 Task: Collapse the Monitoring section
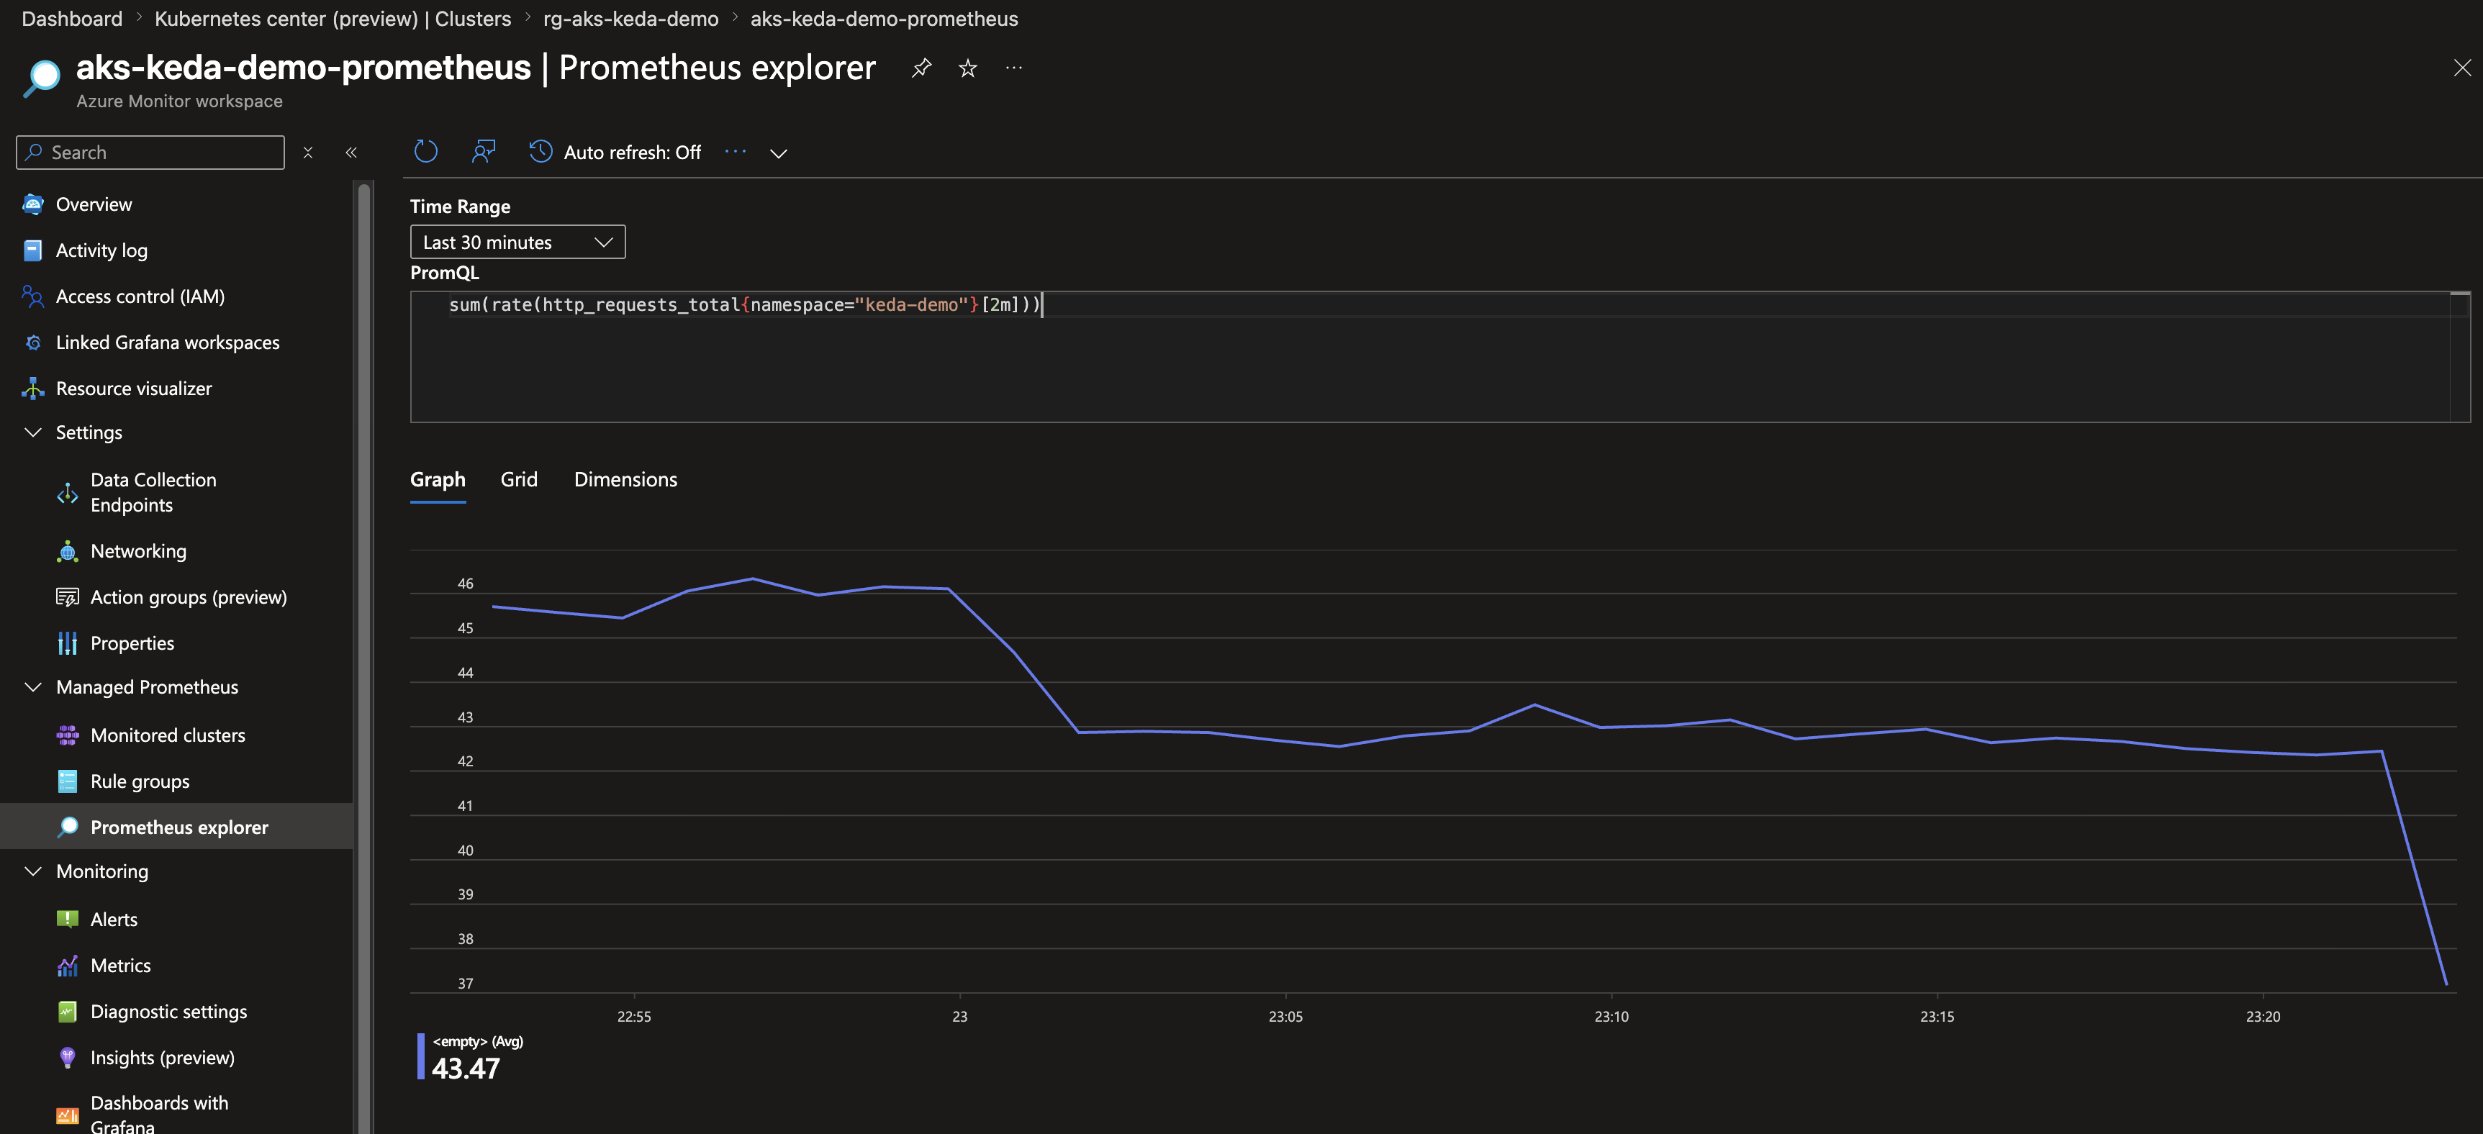[x=33, y=871]
